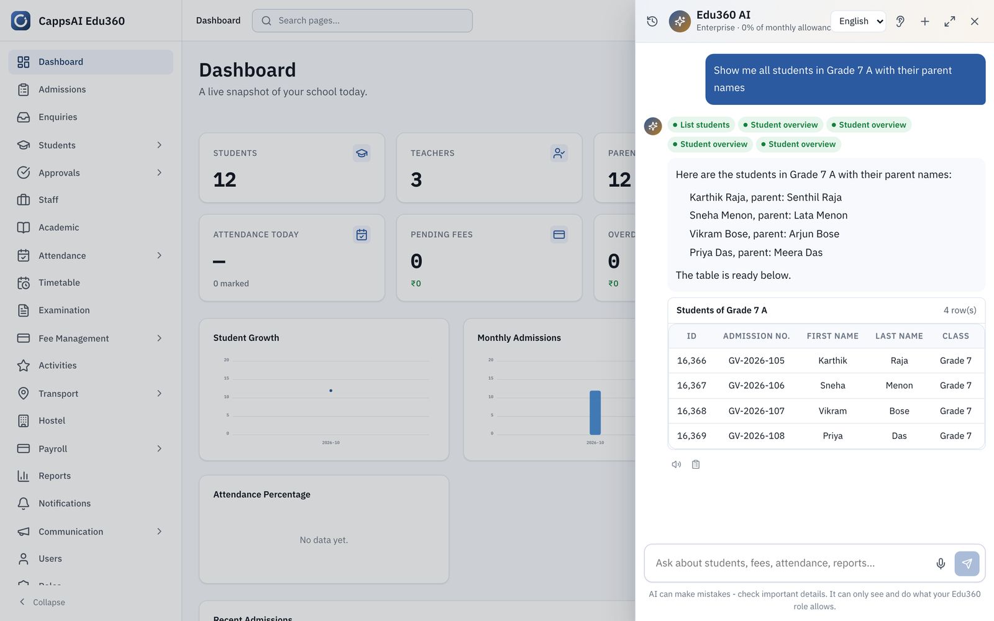Image resolution: width=994 pixels, height=621 pixels.
Task: Open the Academic section
Action: point(91,227)
